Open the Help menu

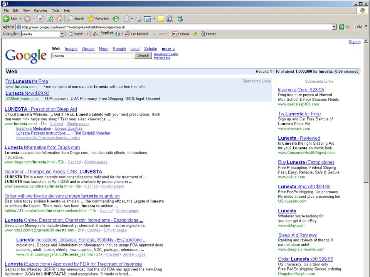[x=67, y=11]
